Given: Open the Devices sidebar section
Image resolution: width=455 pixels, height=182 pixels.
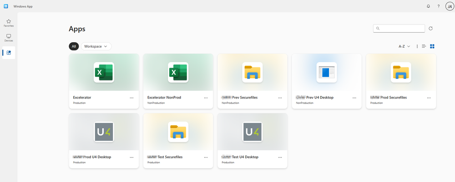Looking at the screenshot, I should (9, 38).
